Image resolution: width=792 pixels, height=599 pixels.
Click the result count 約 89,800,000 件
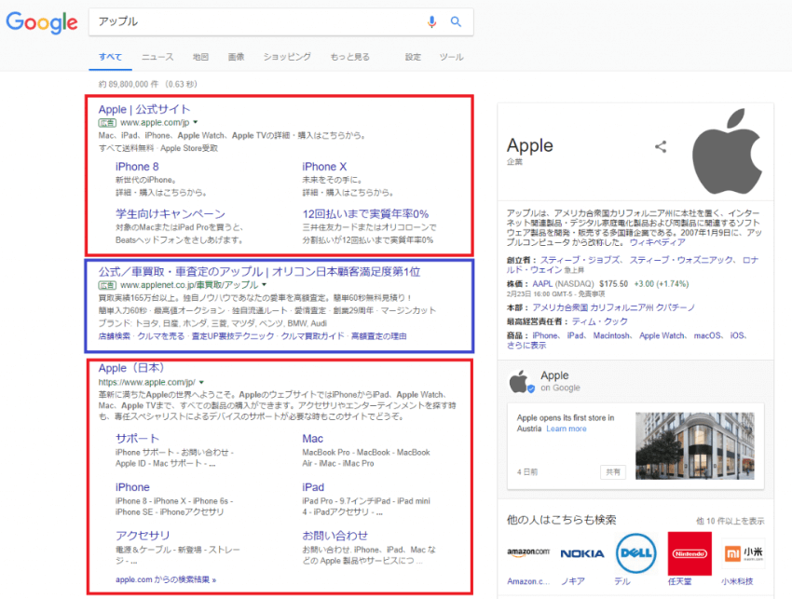[x=129, y=85]
